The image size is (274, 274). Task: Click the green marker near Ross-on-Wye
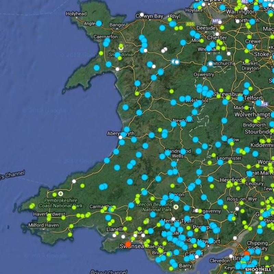pos(242,202)
